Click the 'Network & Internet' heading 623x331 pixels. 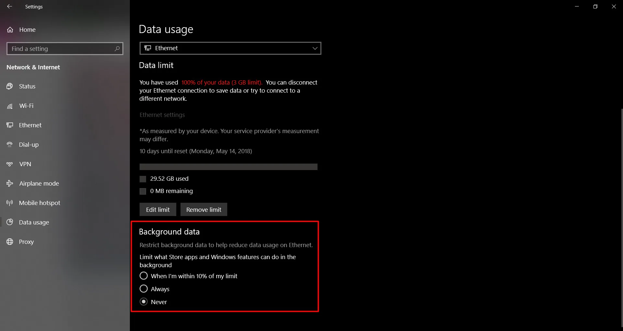coord(33,67)
